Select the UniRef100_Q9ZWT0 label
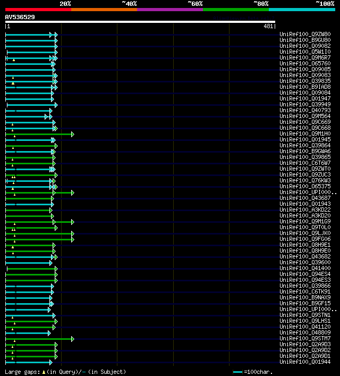 (x=305, y=169)
